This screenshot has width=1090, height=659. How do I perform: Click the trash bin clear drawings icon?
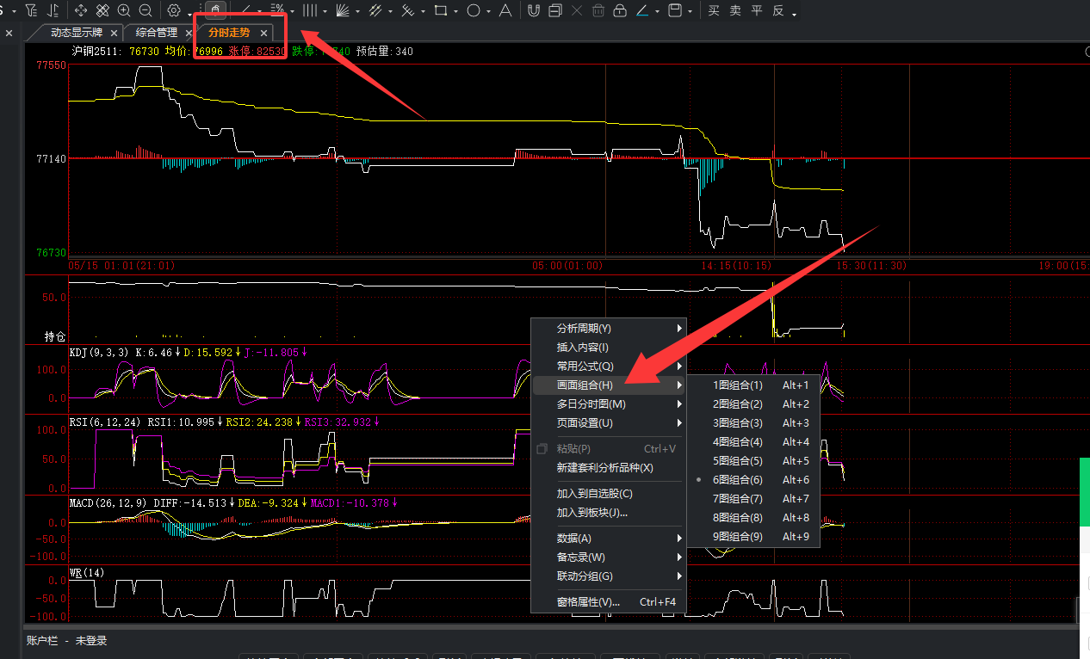click(x=598, y=10)
